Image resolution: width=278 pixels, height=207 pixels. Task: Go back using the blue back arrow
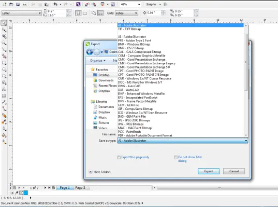(90, 52)
